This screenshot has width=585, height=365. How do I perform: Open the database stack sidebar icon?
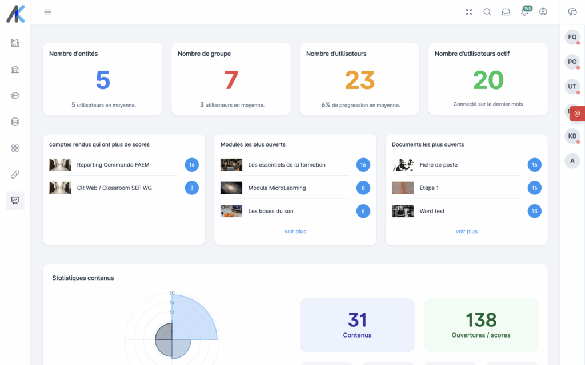pyautogui.click(x=15, y=122)
